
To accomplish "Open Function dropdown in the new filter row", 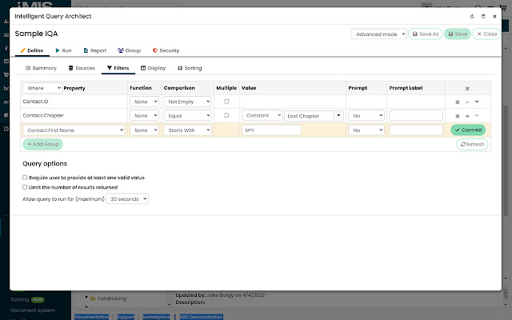I will 144,130.
